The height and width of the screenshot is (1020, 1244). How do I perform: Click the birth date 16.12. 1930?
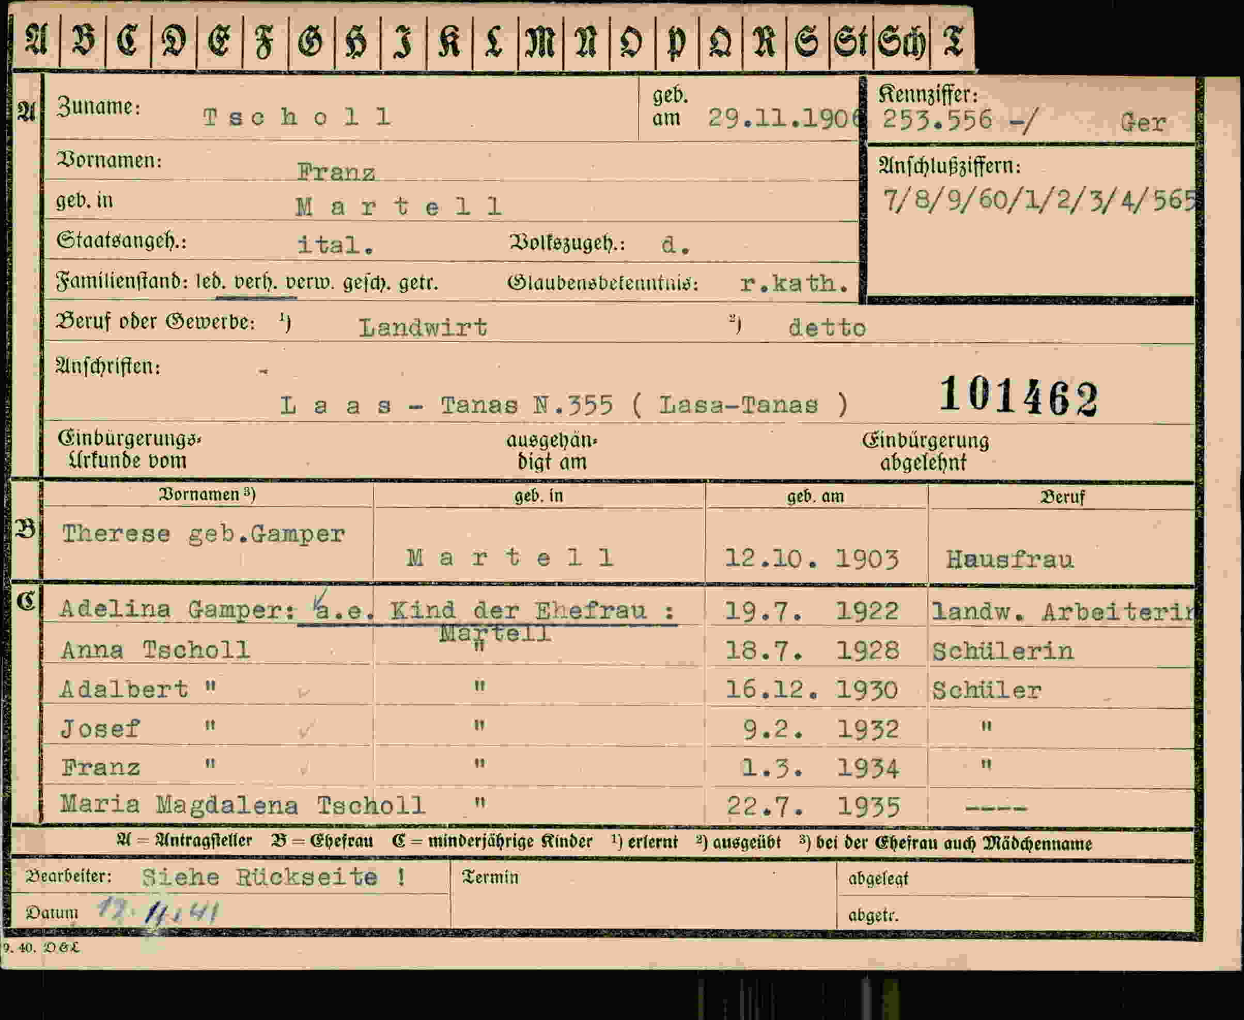coord(812,690)
